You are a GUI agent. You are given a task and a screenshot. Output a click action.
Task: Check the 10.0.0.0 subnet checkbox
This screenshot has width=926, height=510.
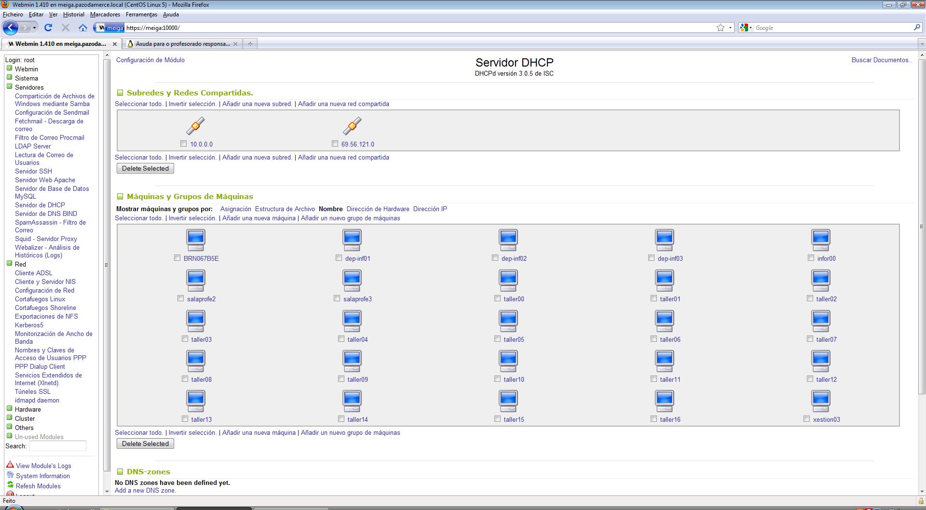[x=183, y=144]
